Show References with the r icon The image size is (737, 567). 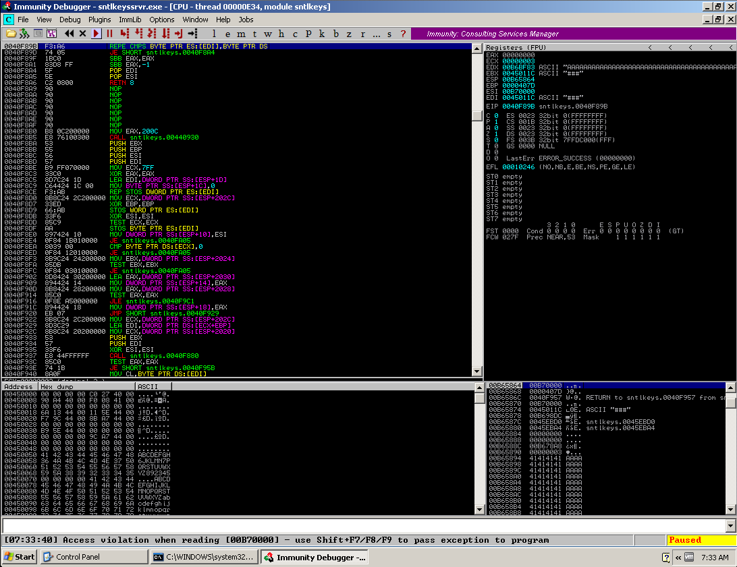click(363, 34)
